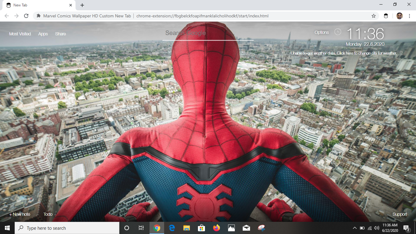416x234 pixels.
Task: Open the Chrome profile avatar
Action: coord(400,16)
